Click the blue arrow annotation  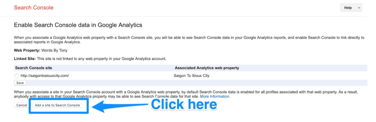point(120,105)
